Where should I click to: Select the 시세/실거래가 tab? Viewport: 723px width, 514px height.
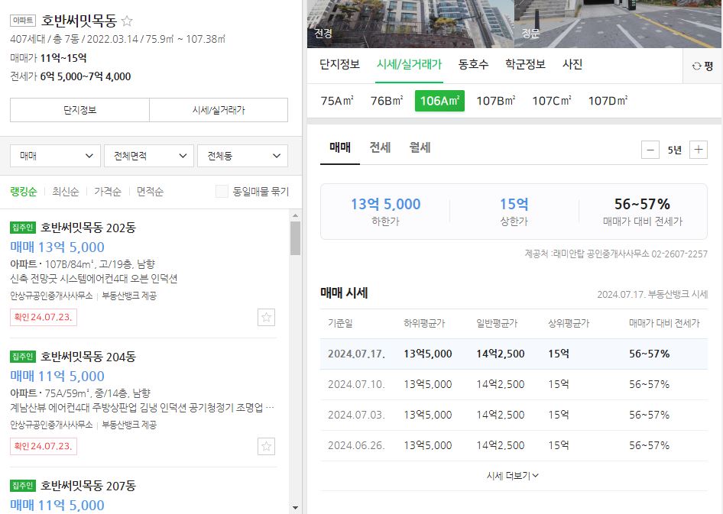tap(409, 64)
